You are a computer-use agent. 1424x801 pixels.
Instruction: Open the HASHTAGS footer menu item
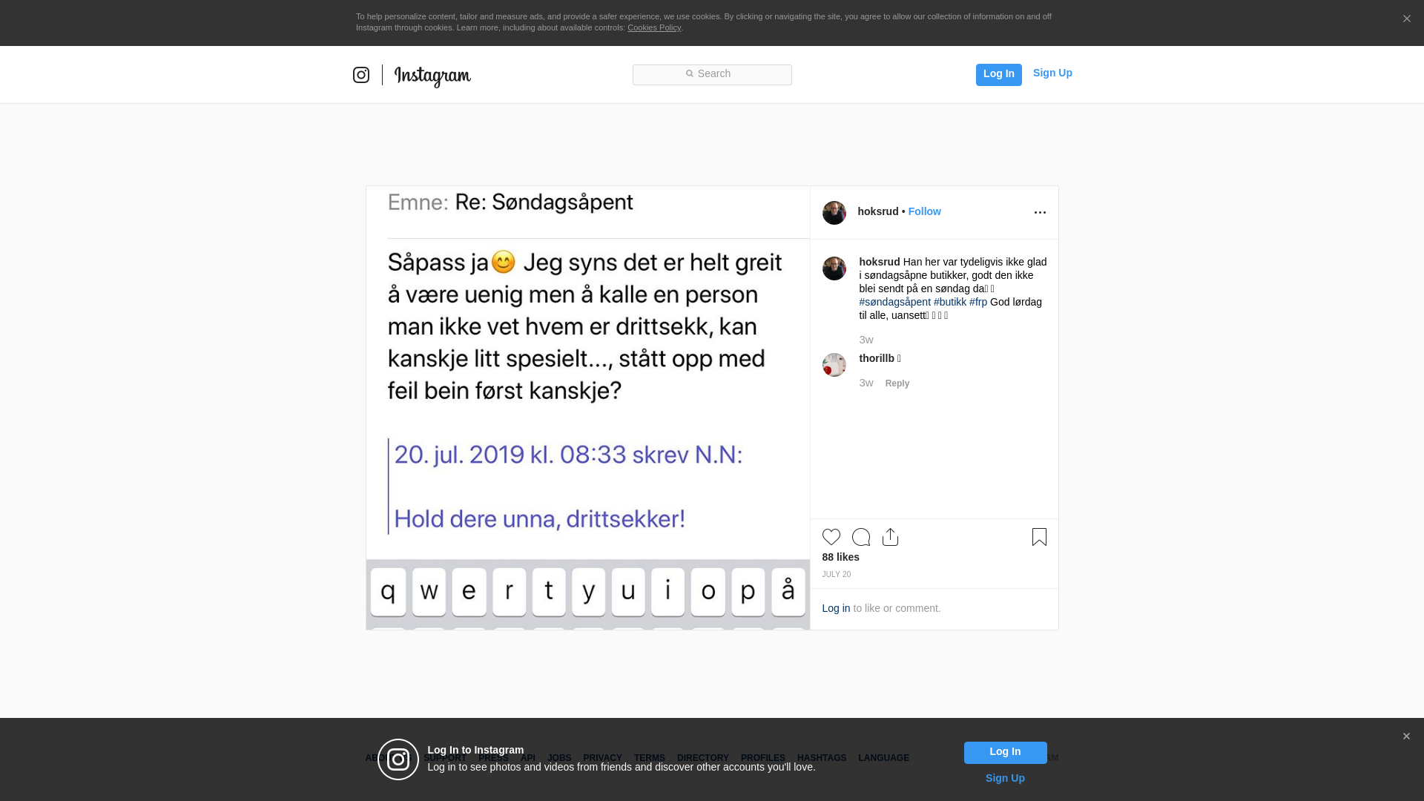822,758
